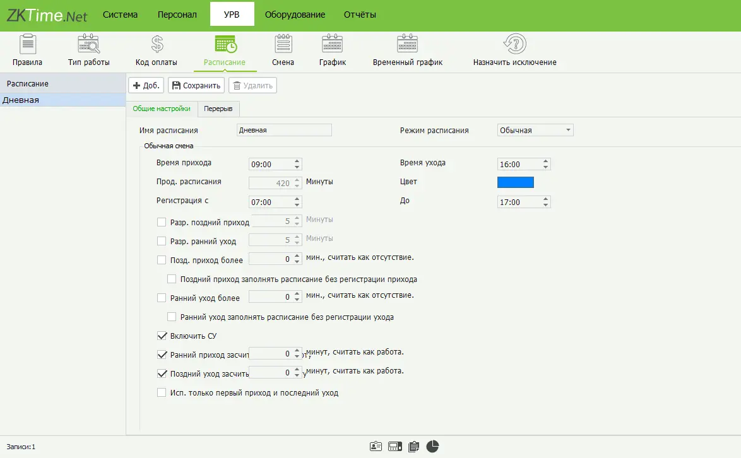Image resolution: width=741 pixels, height=458 pixels.
Task: Toggle Исп. только первый приход и последний уход
Action: pyautogui.click(x=162, y=392)
